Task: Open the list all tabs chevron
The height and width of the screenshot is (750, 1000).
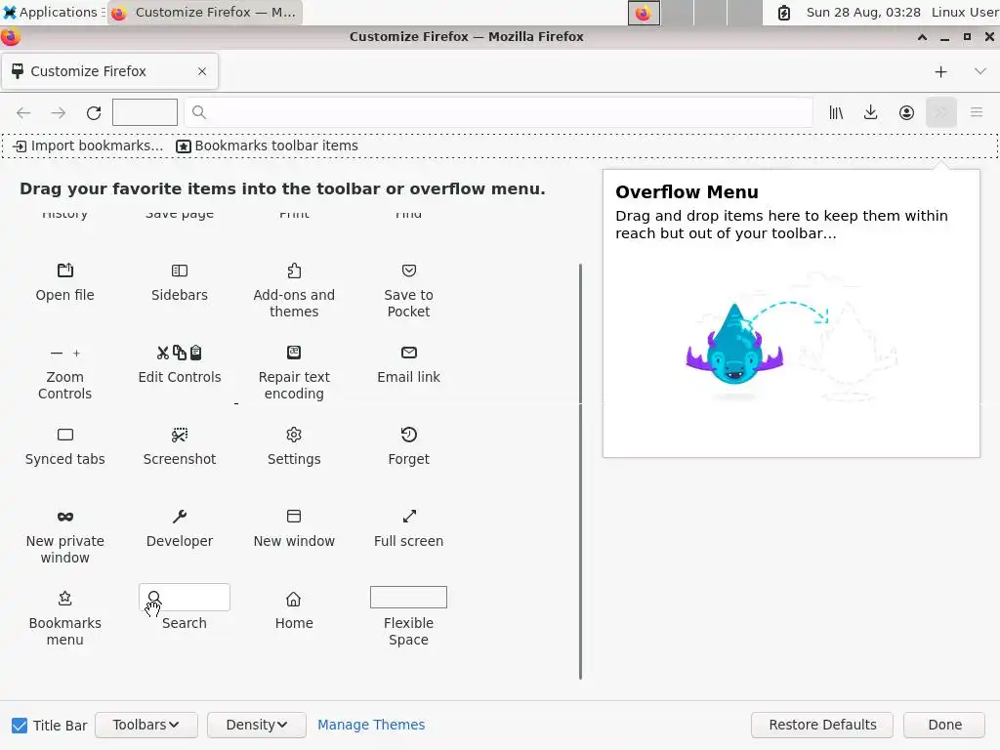Action: click(980, 71)
